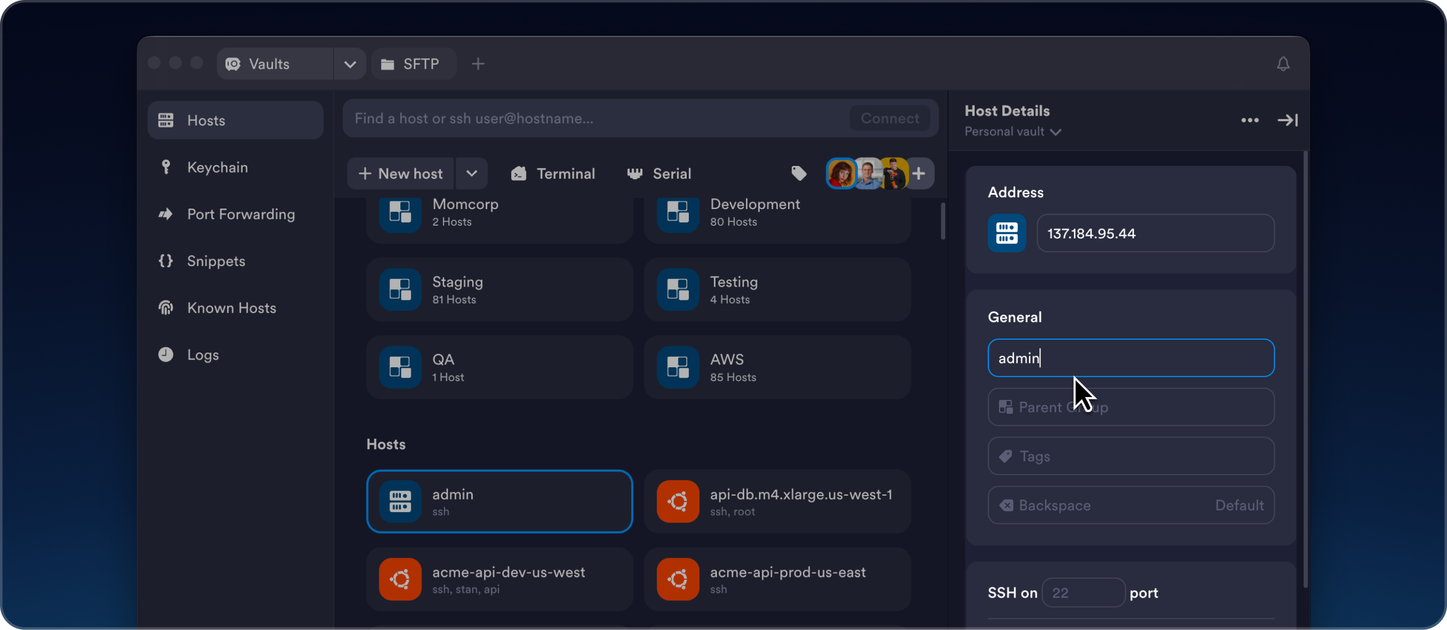
Task: Open Known Hosts in the sidebar
Action: click(235, 308)
